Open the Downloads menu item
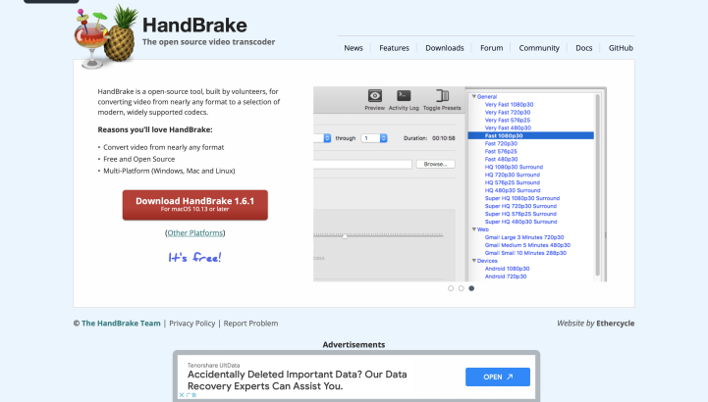This screenshot has width=708, height=402. pyautogui.click(x=445, y=48)
